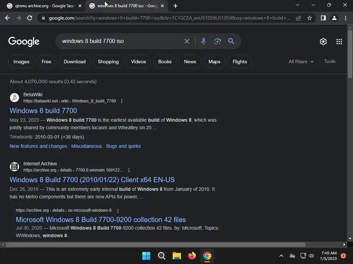Close the qtemu archive.org tab
This screenshot has width=353, height=264.
(80, 6)
